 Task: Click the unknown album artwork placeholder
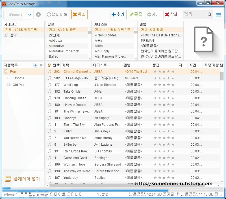[x=203, y=39]
